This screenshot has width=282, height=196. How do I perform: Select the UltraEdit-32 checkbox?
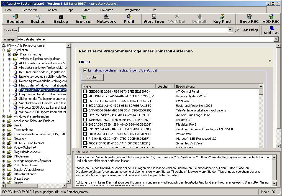pos(85,120)
